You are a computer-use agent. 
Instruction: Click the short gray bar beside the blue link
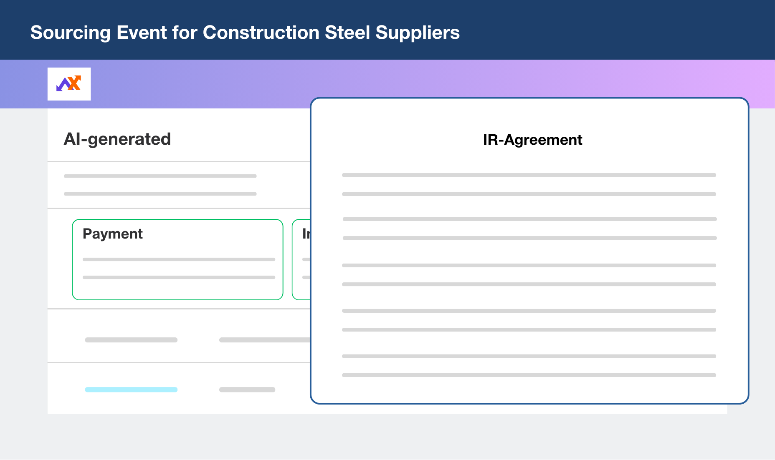(247, 390)
